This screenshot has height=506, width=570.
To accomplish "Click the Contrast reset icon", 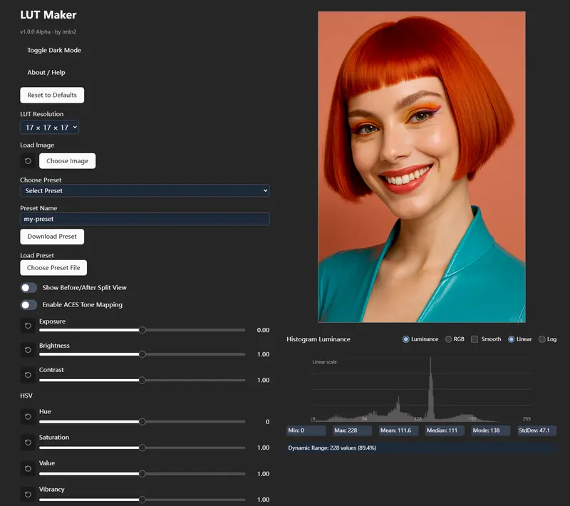I will point(28,374).
